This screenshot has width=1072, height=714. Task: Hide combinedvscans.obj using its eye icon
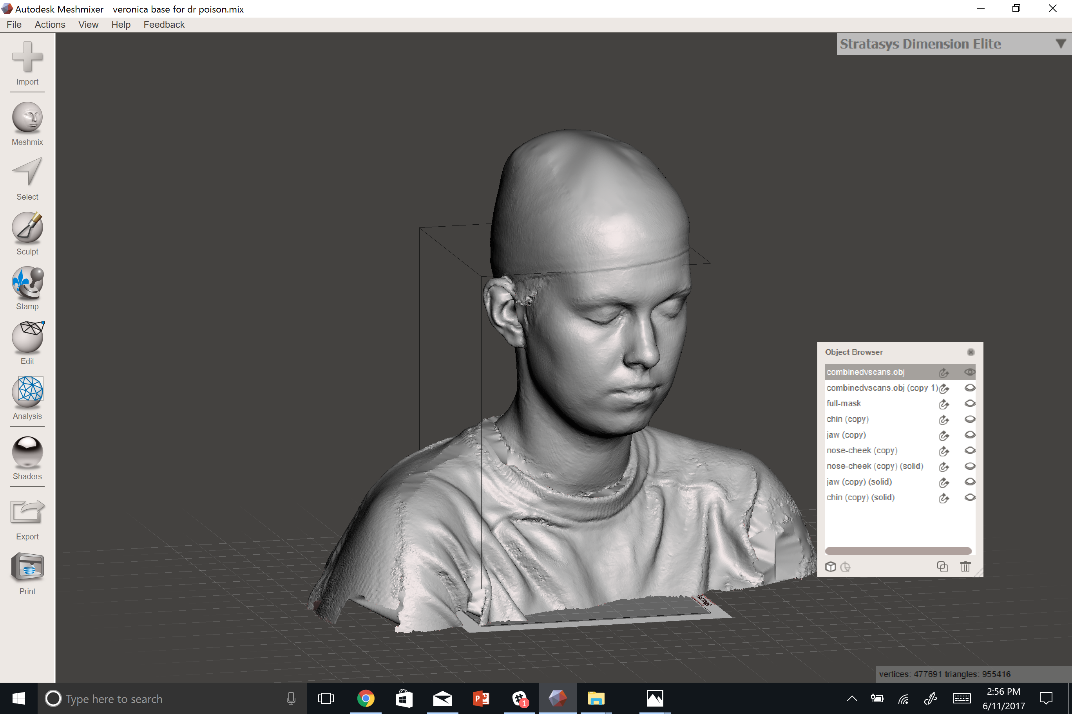[970, 372]
